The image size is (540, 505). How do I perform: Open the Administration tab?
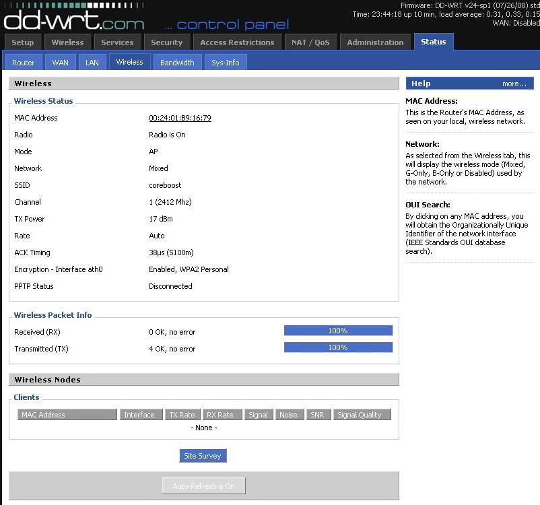click(375, 42)
